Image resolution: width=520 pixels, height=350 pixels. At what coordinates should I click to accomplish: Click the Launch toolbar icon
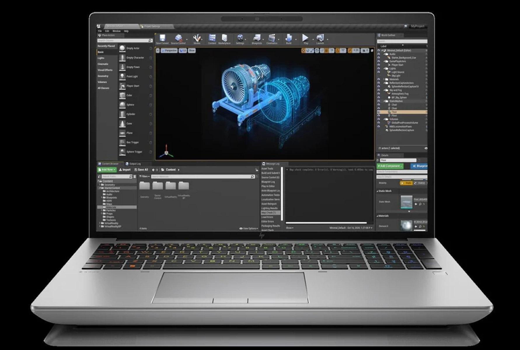click(320, 38)
